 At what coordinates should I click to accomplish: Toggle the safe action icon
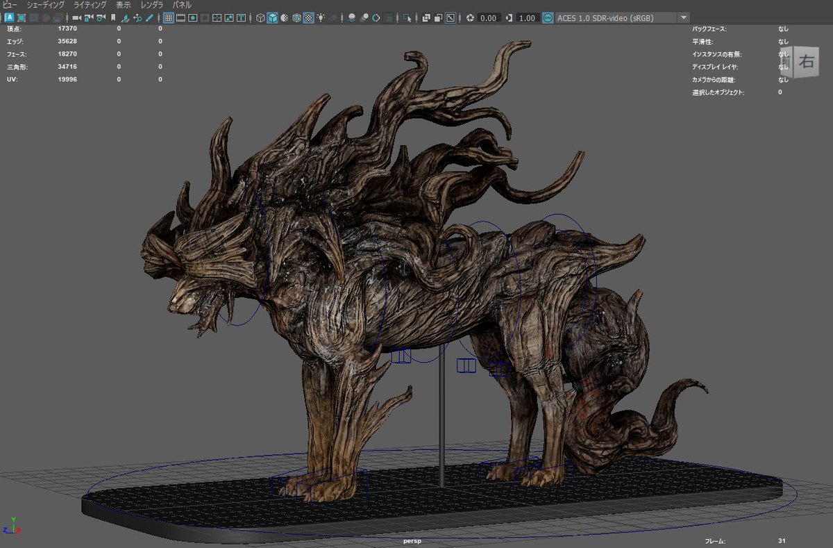tap(229, 17)
